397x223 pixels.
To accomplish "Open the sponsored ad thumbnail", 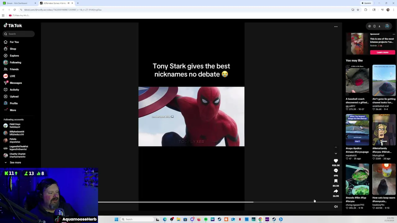I will pyautogui.click(x=357, y=44).
